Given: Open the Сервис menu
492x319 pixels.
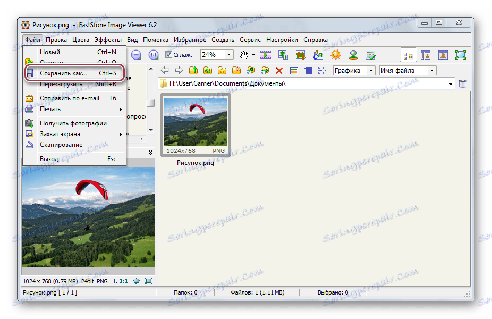Looking at the screenshot, I should tap(250, 40).
